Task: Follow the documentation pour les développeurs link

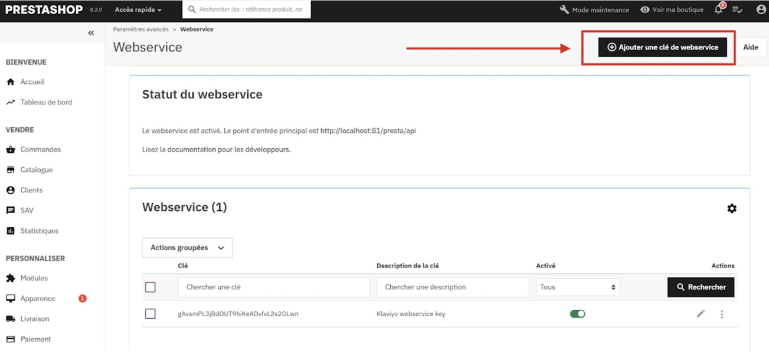Action: [228, 149]
